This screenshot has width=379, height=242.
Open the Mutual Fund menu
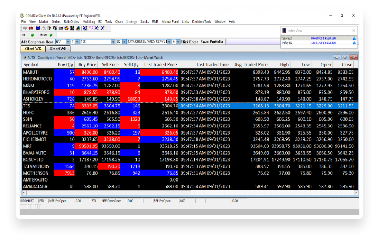coord(170,22)
